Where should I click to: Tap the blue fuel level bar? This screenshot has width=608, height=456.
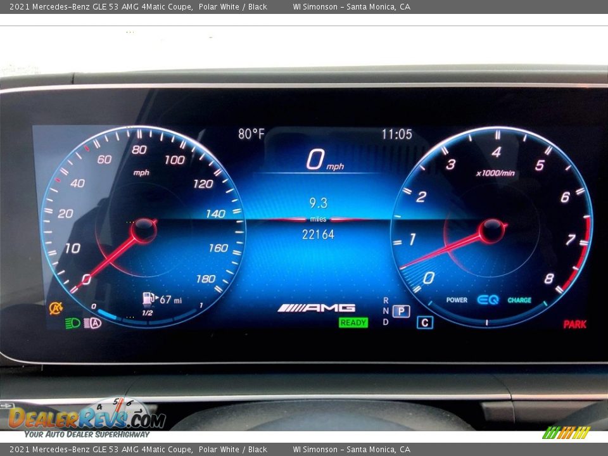pos(107,315)
